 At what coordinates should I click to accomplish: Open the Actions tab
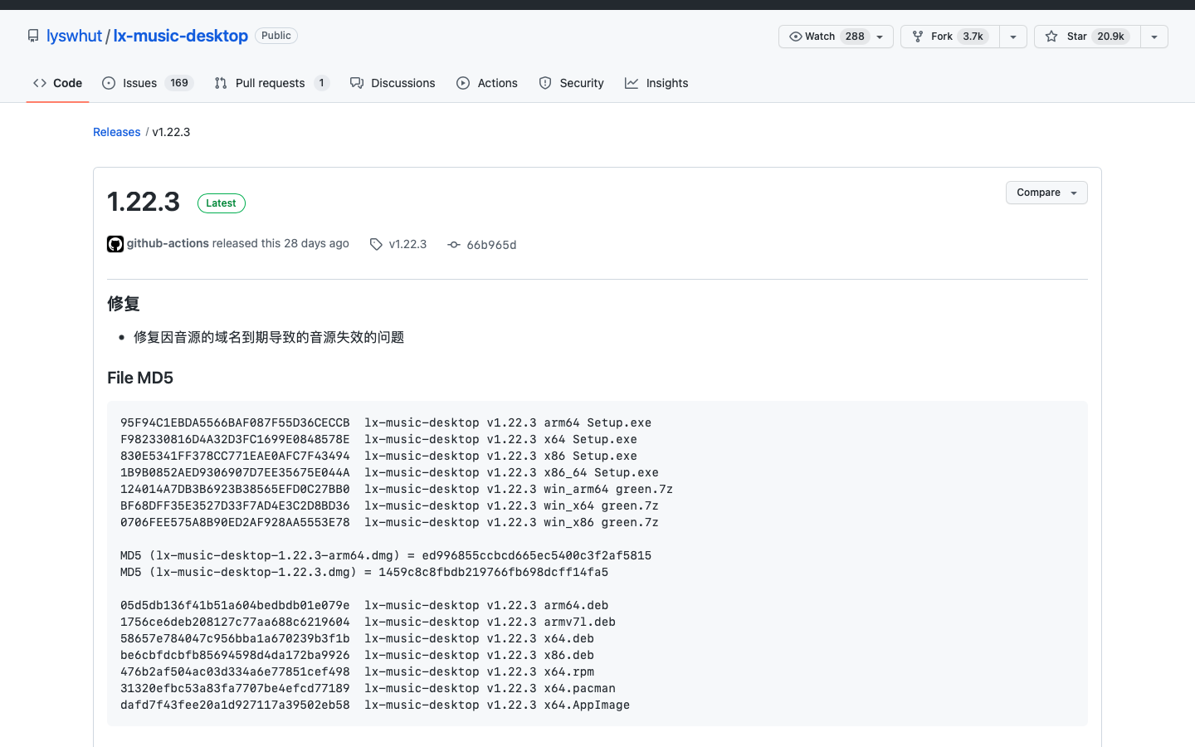point(487,83)
